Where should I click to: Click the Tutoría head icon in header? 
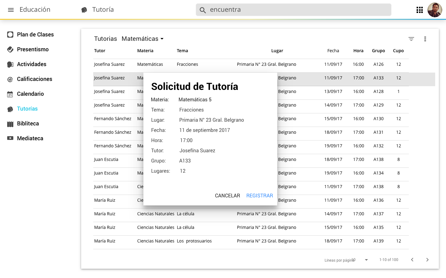pos(84,10)
